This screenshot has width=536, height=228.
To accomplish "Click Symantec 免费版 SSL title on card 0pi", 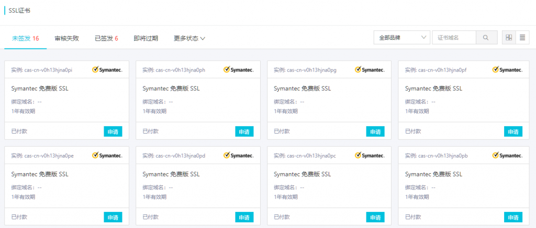I will point(40,89).
